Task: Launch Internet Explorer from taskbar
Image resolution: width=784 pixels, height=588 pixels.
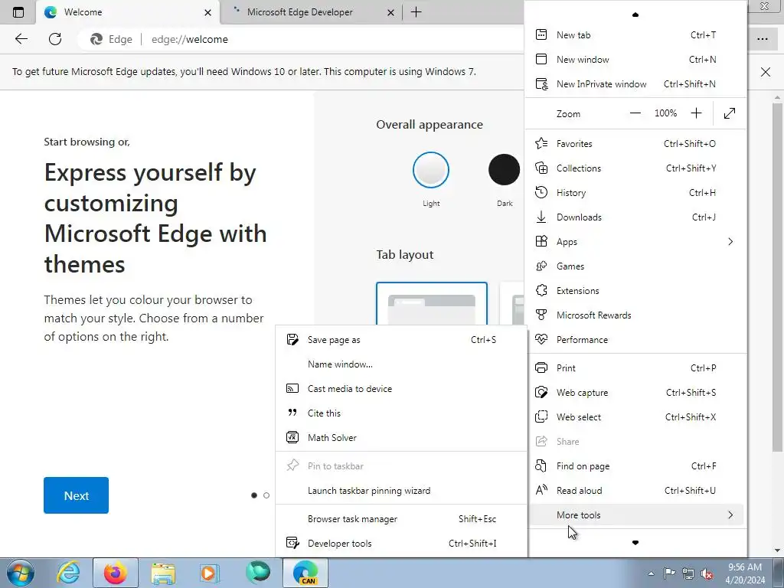Action: pos(68,573)
